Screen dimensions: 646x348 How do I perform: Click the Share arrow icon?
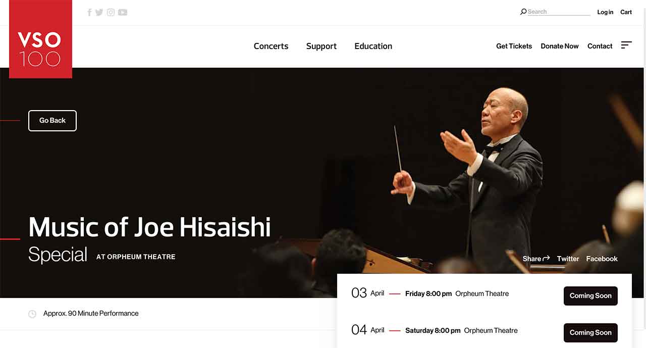(x=546, y=259)
